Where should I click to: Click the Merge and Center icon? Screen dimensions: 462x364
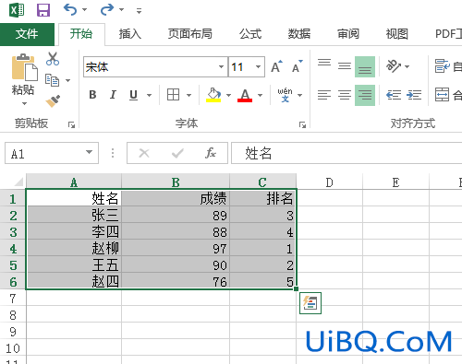[442, 95]
